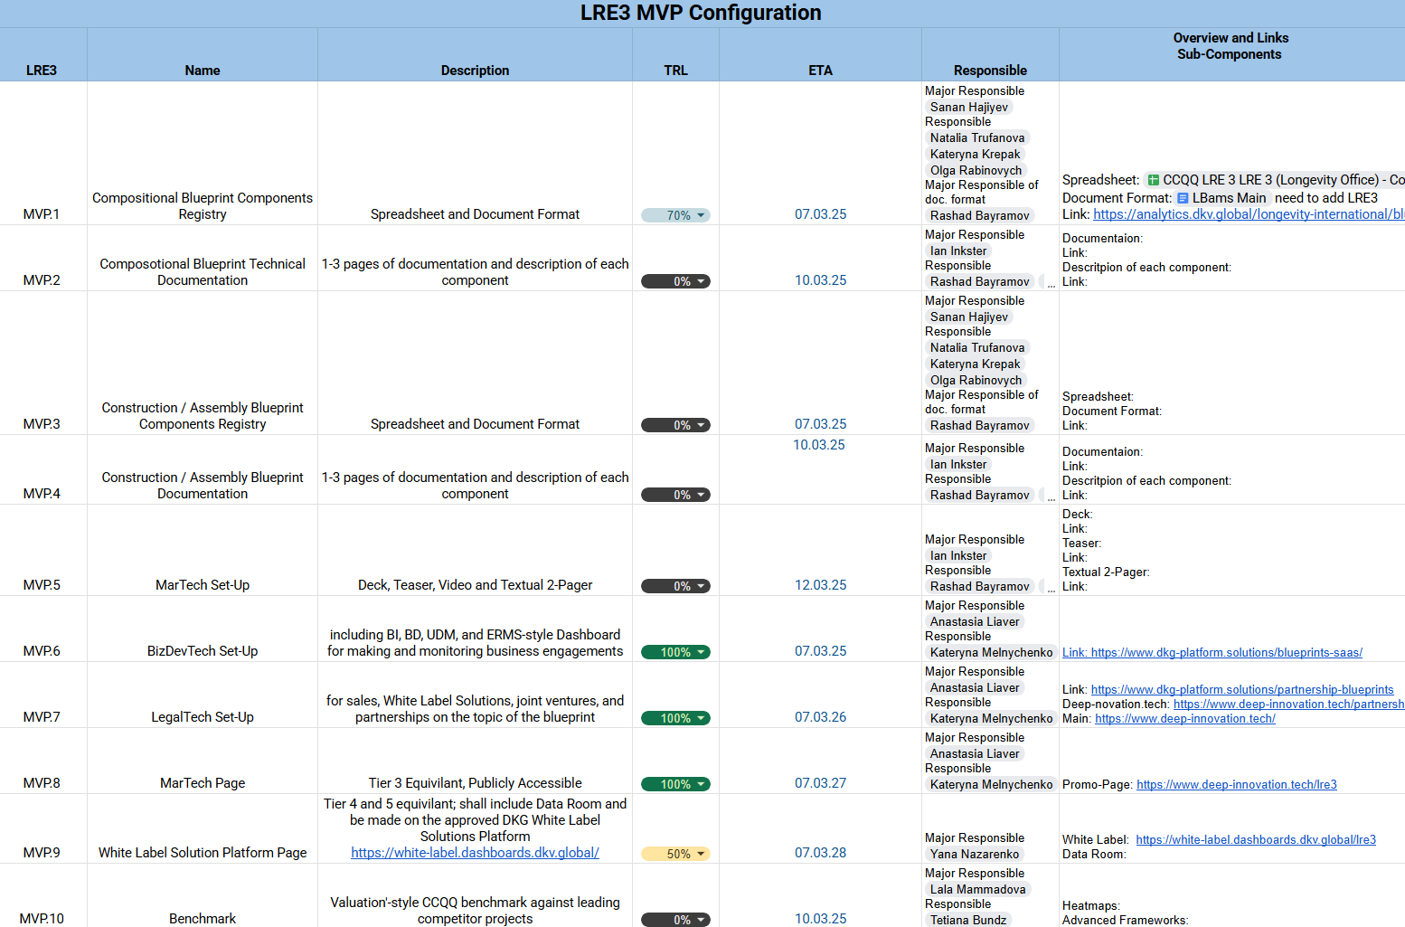This screenshot has height=927, width=1405.
Task: Open the Main deep-innovation.tech link
Action: 1184,719
